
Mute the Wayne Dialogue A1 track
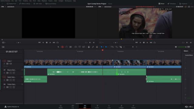14,73
